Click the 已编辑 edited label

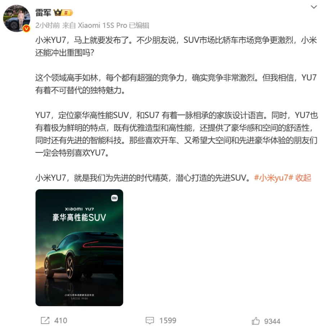click(139, 25)
